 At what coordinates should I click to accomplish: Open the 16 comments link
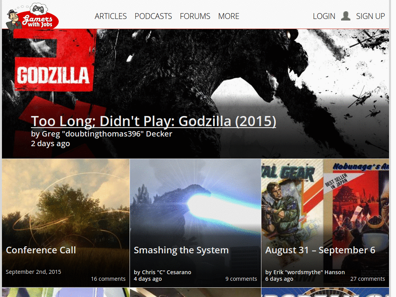pos(108,279)
